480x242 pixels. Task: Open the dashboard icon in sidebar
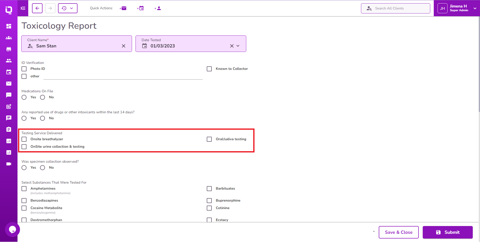9,26
